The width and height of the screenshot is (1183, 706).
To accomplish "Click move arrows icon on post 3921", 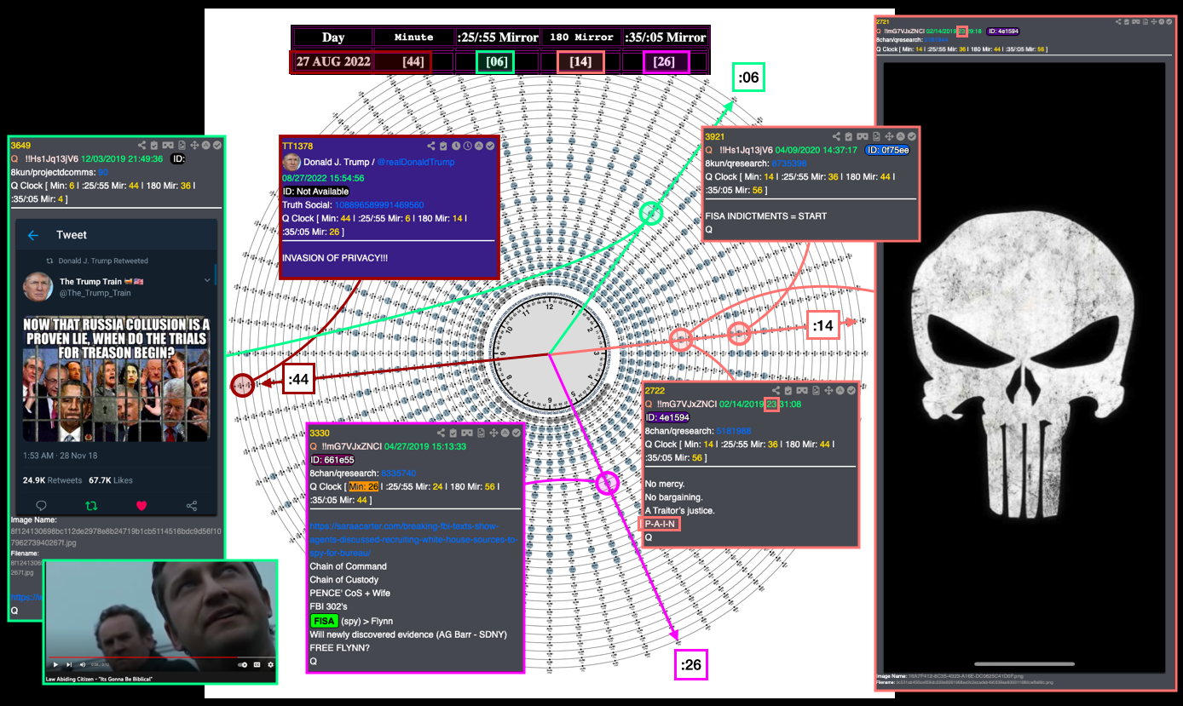I will 889,136.
